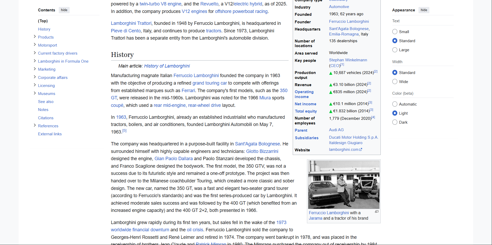View the Ferruccio Lamborghini photo thumbnail
Image resolution: width=492 pixels, height=245 pixels.
point(344,184)
